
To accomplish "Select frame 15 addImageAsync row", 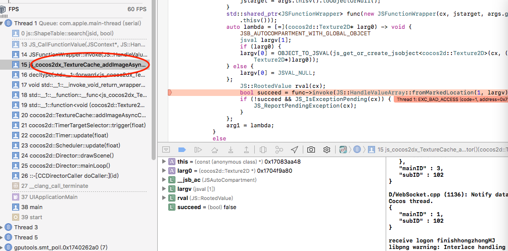I will pos(75,65).
